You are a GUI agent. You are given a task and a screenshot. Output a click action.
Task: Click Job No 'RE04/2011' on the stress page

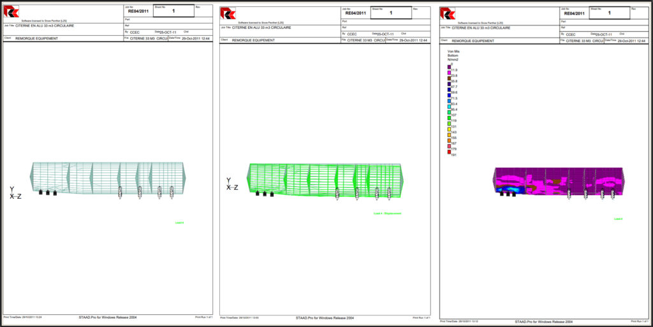pos(575,13)
